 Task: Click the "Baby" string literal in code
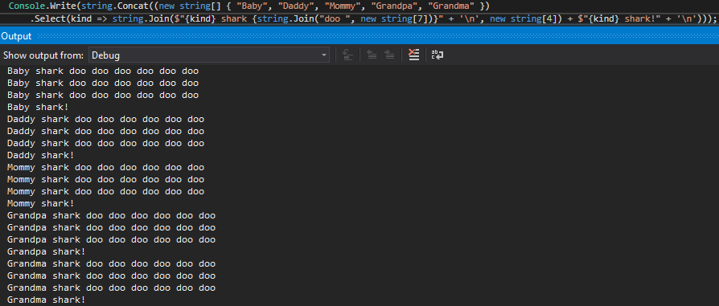(x=253, y=7)
